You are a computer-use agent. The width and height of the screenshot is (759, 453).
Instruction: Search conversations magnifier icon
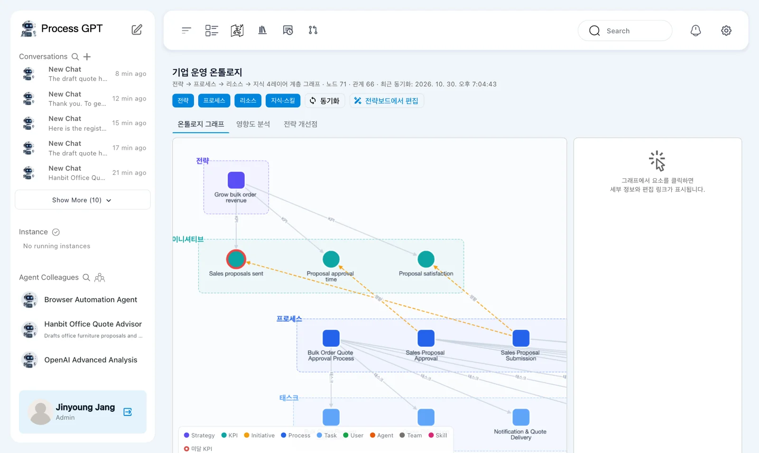pyautogui.click(x=75, y=57)
